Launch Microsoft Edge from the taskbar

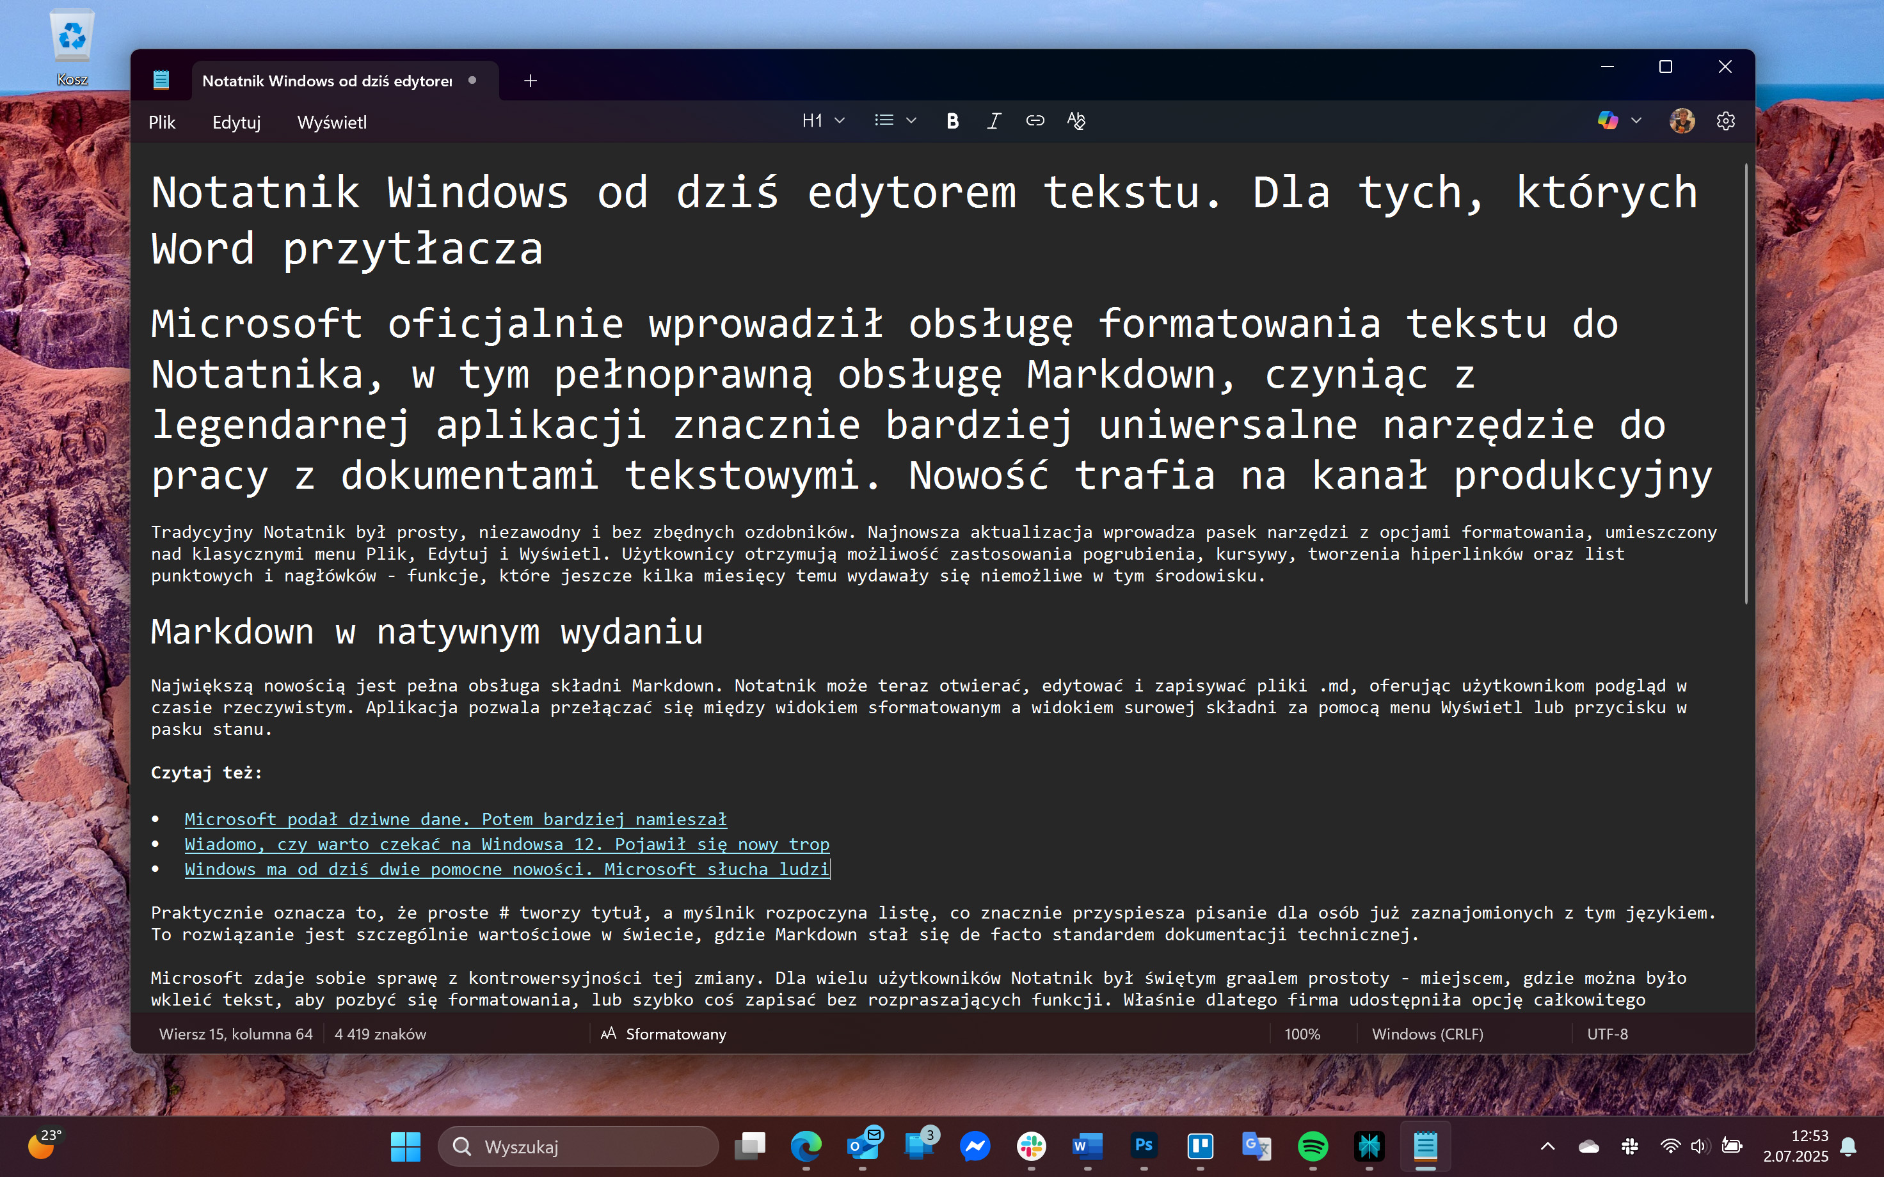click(x=806, y=1146)
